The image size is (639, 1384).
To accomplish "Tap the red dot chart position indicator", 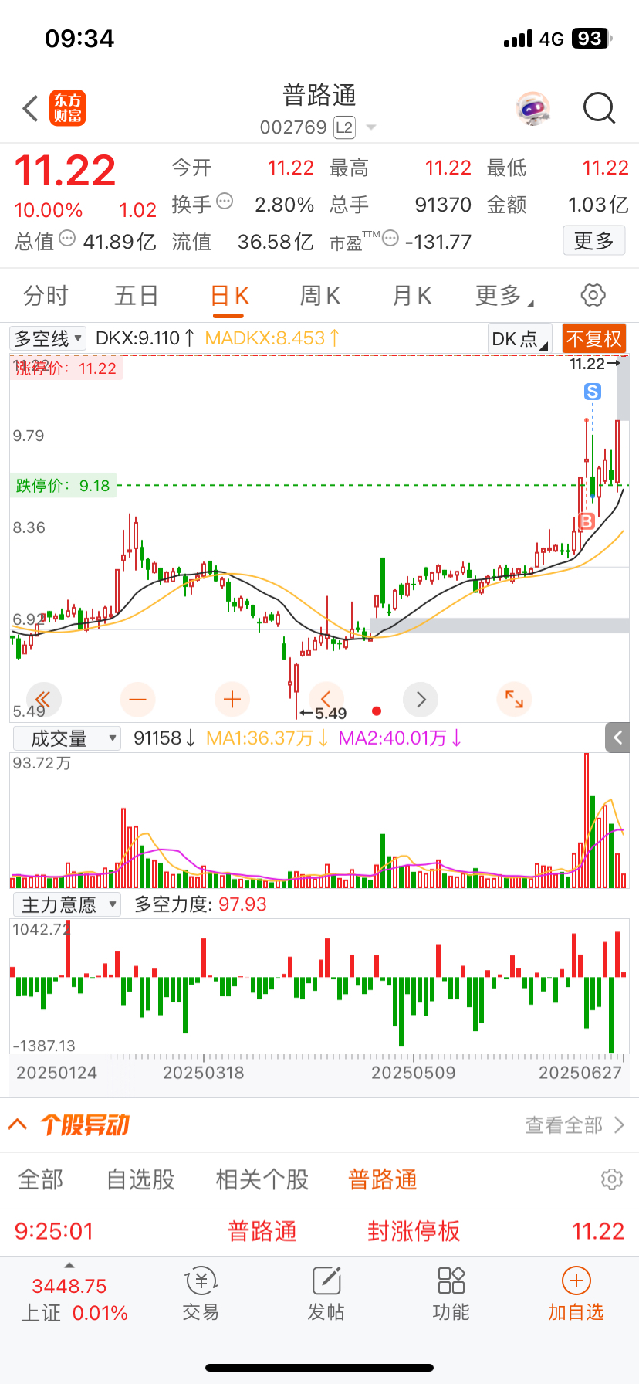I will coord(377,711).
